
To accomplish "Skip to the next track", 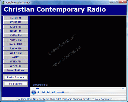I will click(x=48, y=92).
